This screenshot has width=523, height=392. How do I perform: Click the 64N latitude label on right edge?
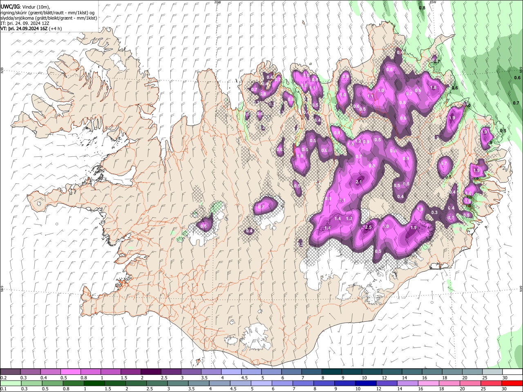pos(521,288)
